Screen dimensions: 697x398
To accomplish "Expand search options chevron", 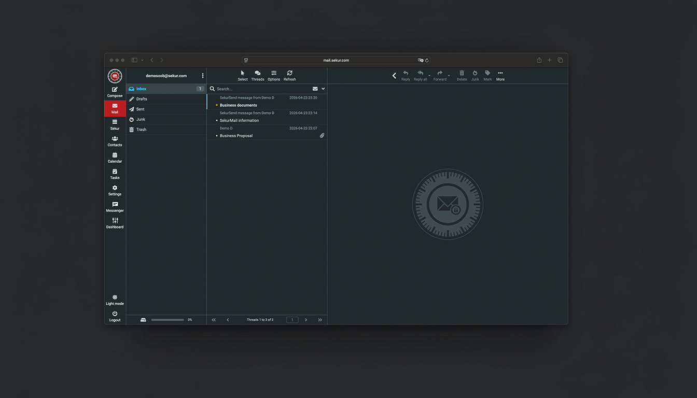I will [323, 89].
